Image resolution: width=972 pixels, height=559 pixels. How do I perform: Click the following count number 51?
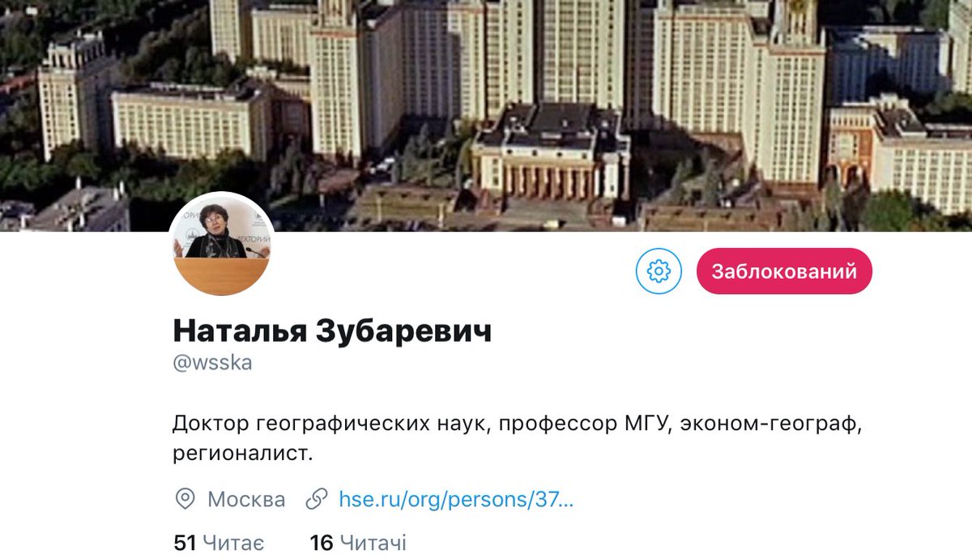185,542
